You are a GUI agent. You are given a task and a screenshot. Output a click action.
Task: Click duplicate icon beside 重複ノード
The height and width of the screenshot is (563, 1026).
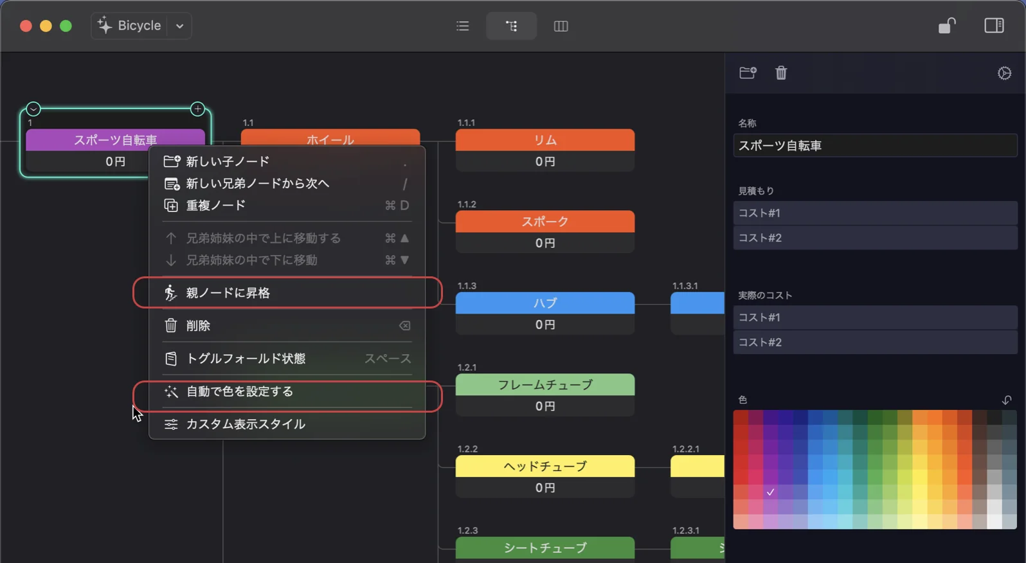tap(170, 206)
